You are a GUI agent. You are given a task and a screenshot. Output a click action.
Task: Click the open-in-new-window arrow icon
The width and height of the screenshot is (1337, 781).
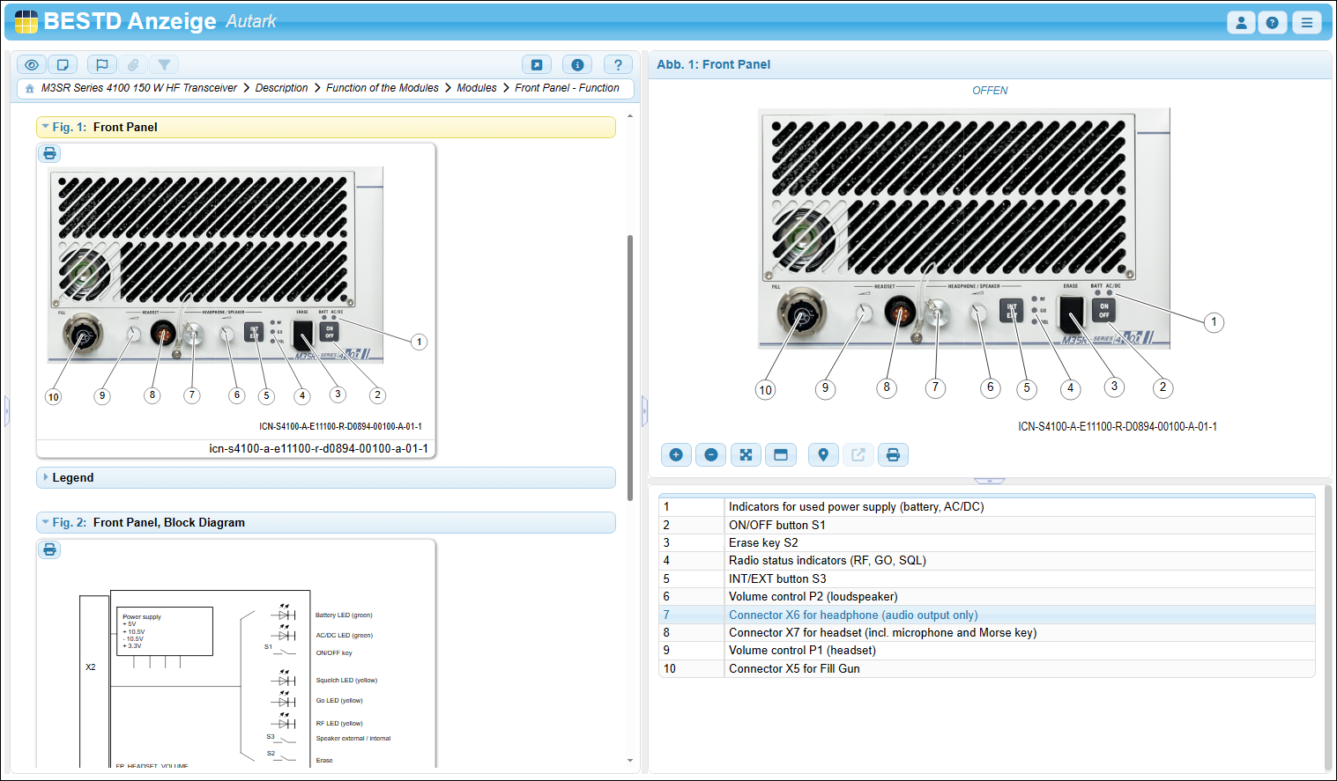point(537,64)
